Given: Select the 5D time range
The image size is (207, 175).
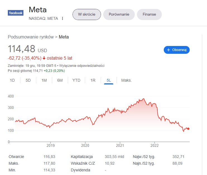Looking at the screenshot, I should (x=28, y=80).
